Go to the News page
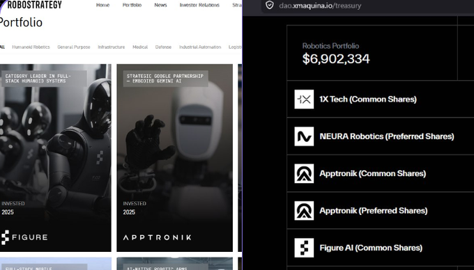 click(x=160, y=5)
